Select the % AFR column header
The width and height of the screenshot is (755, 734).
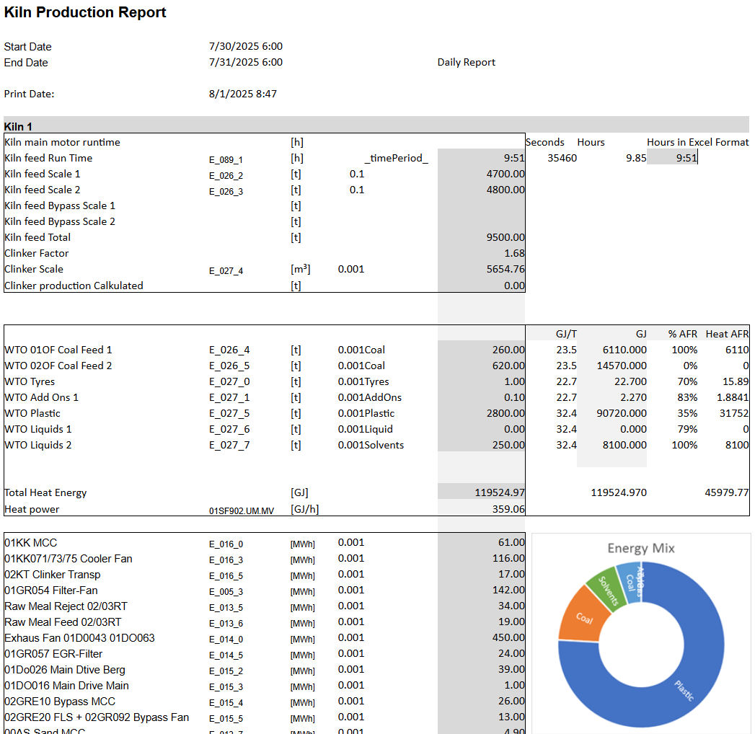682,334
